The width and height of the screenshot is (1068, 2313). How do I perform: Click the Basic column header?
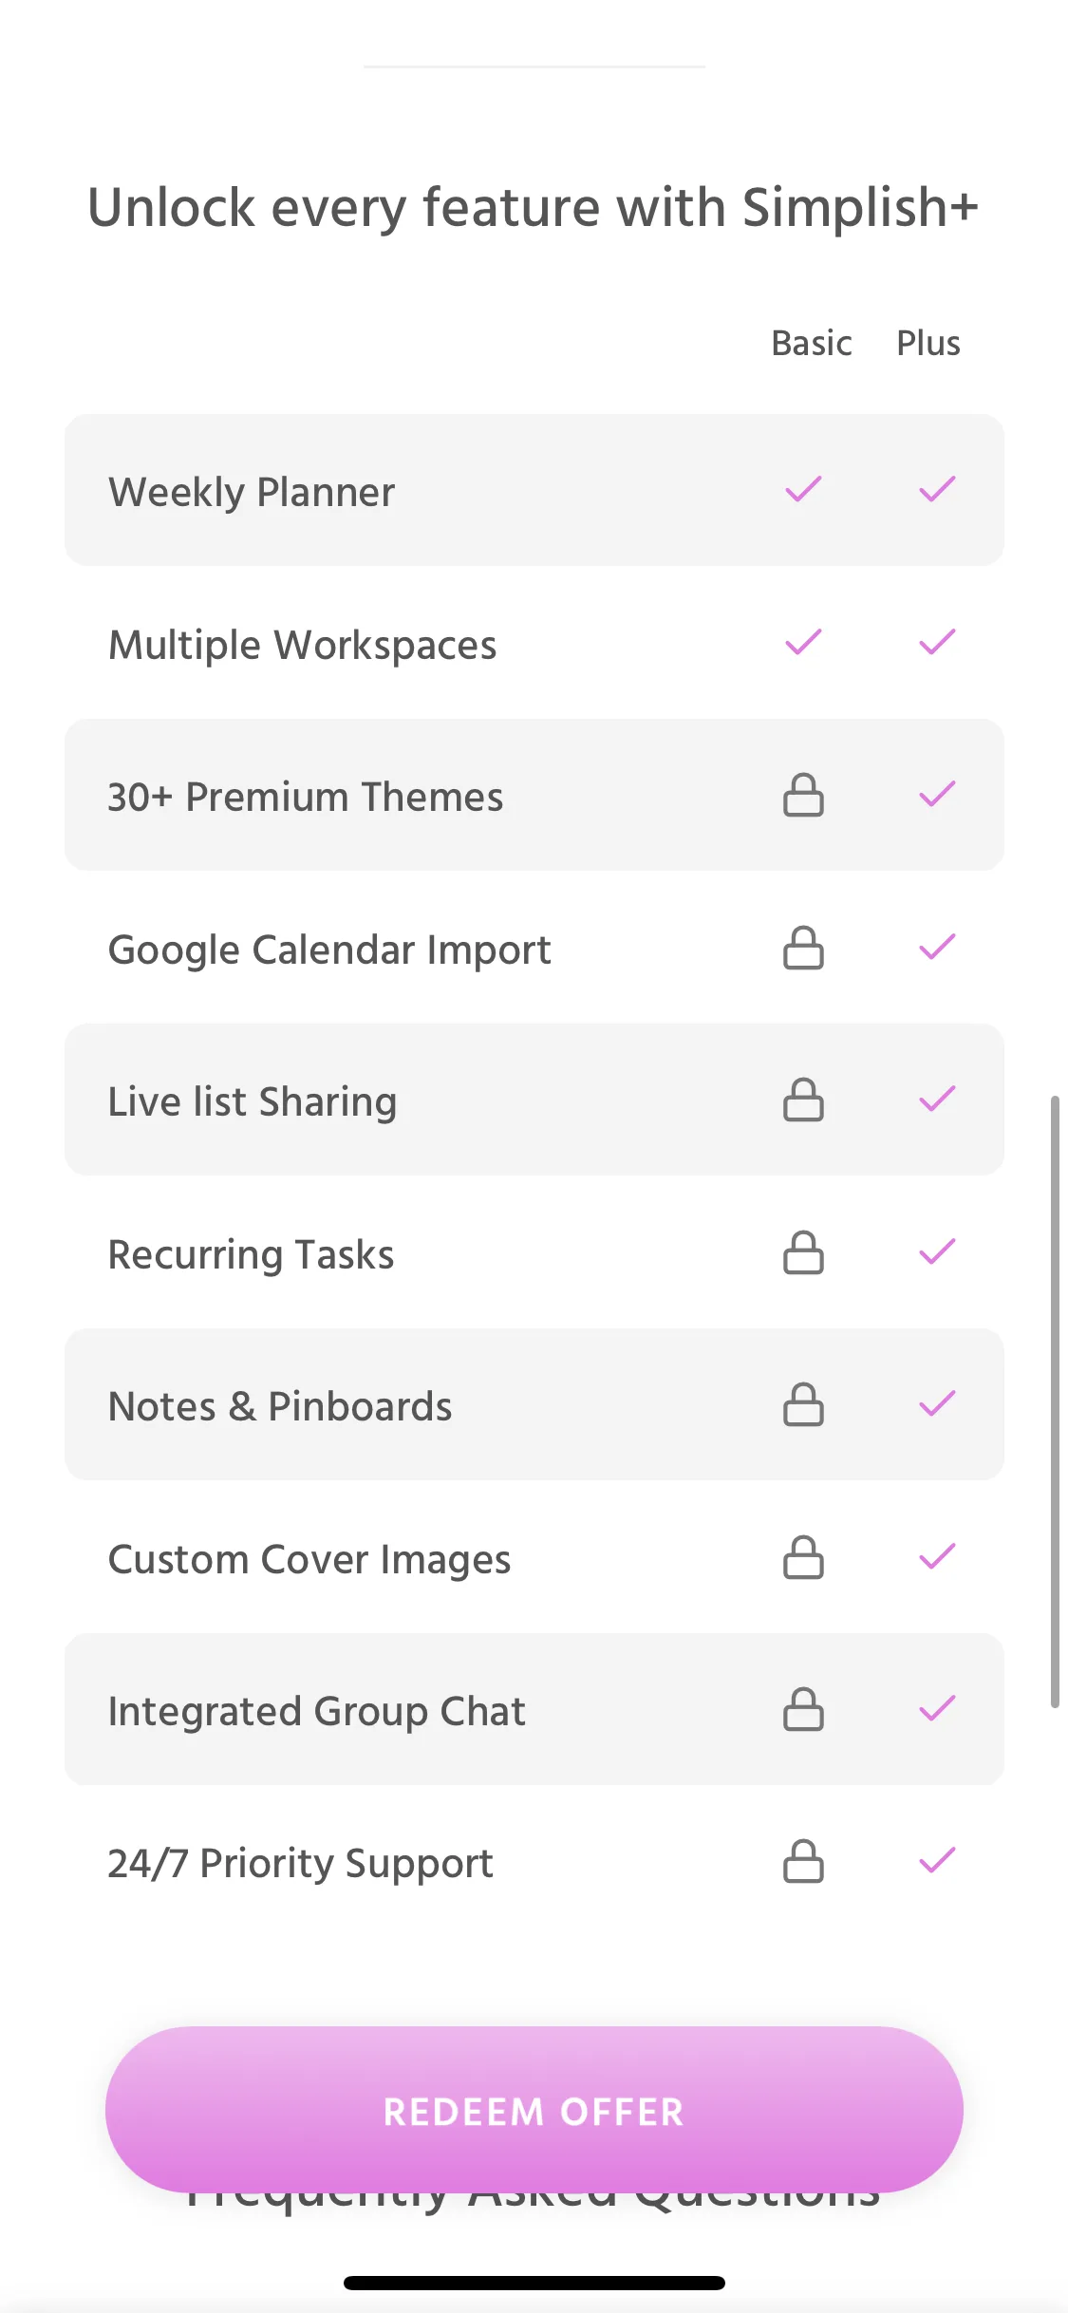tap(811, 343)
